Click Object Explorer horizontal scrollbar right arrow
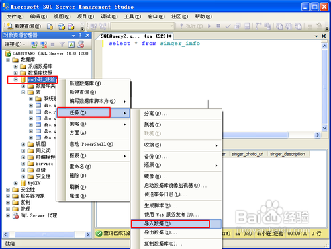Viewport: 331px width, 249px height. click(x=87, y=234)
